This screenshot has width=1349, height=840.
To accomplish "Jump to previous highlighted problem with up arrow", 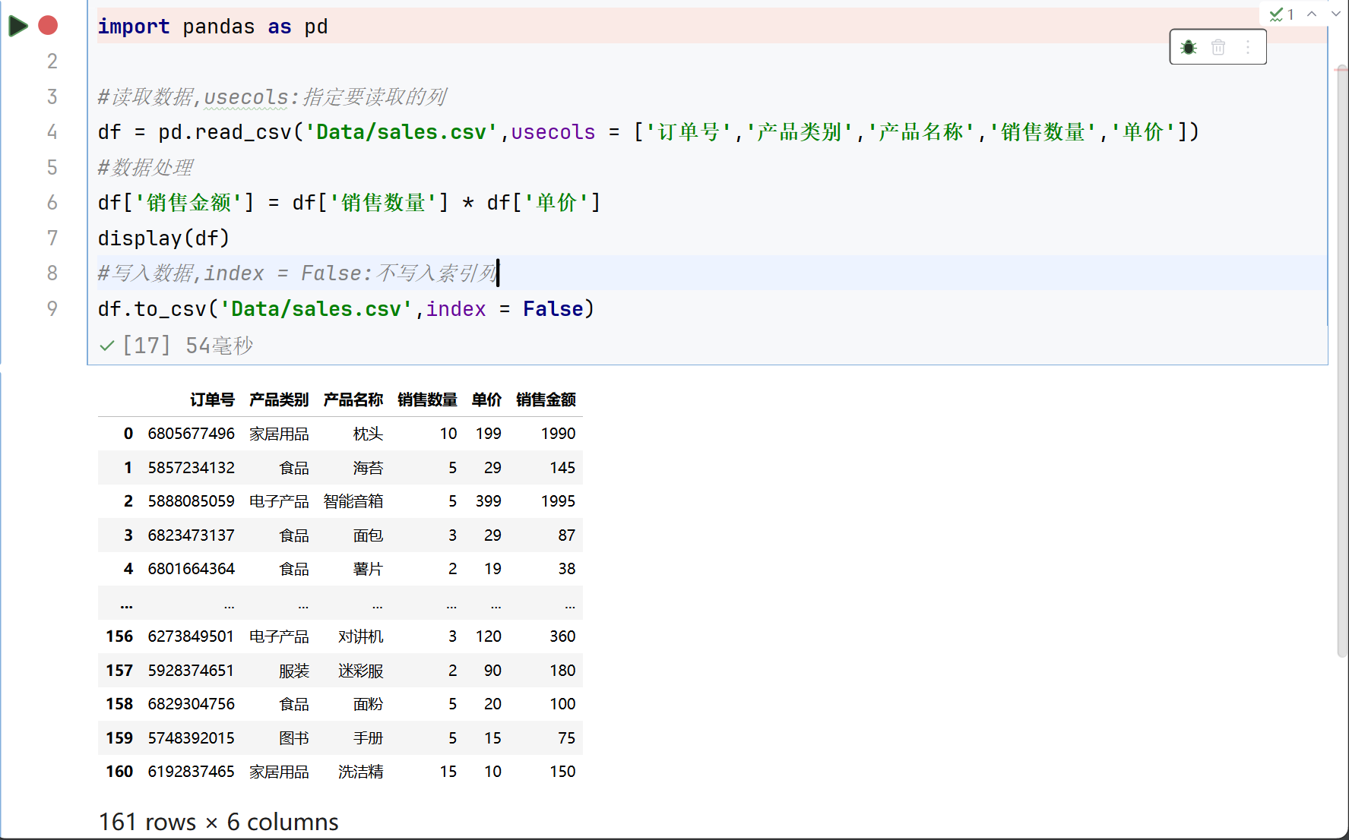I will [x=1312, y=14].
